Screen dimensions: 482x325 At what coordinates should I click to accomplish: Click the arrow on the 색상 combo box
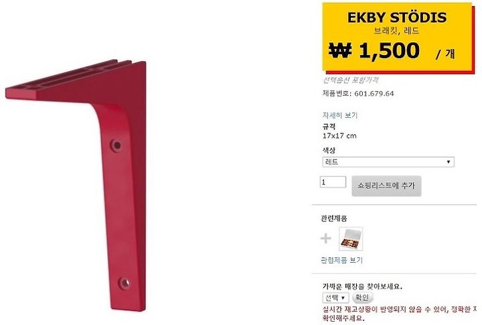tap(449, 162)
